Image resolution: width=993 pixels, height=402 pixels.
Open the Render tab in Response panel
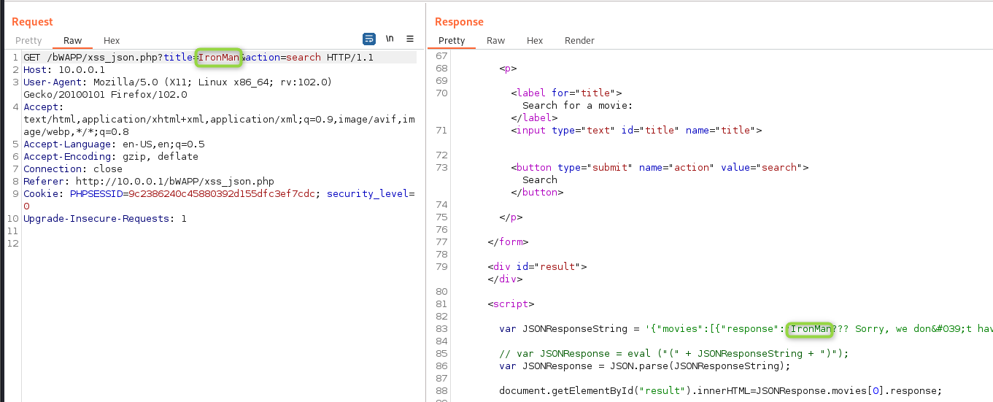[x=579, y=41]
